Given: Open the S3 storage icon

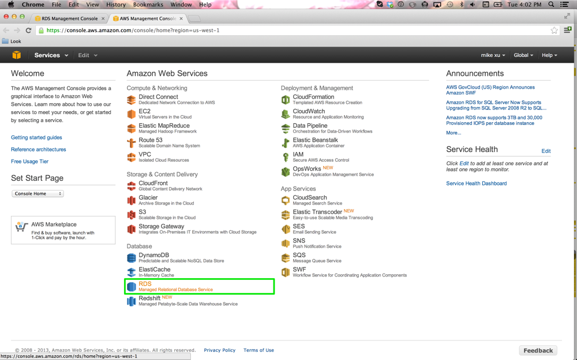Looking at the screenshot, I should 132,215.
